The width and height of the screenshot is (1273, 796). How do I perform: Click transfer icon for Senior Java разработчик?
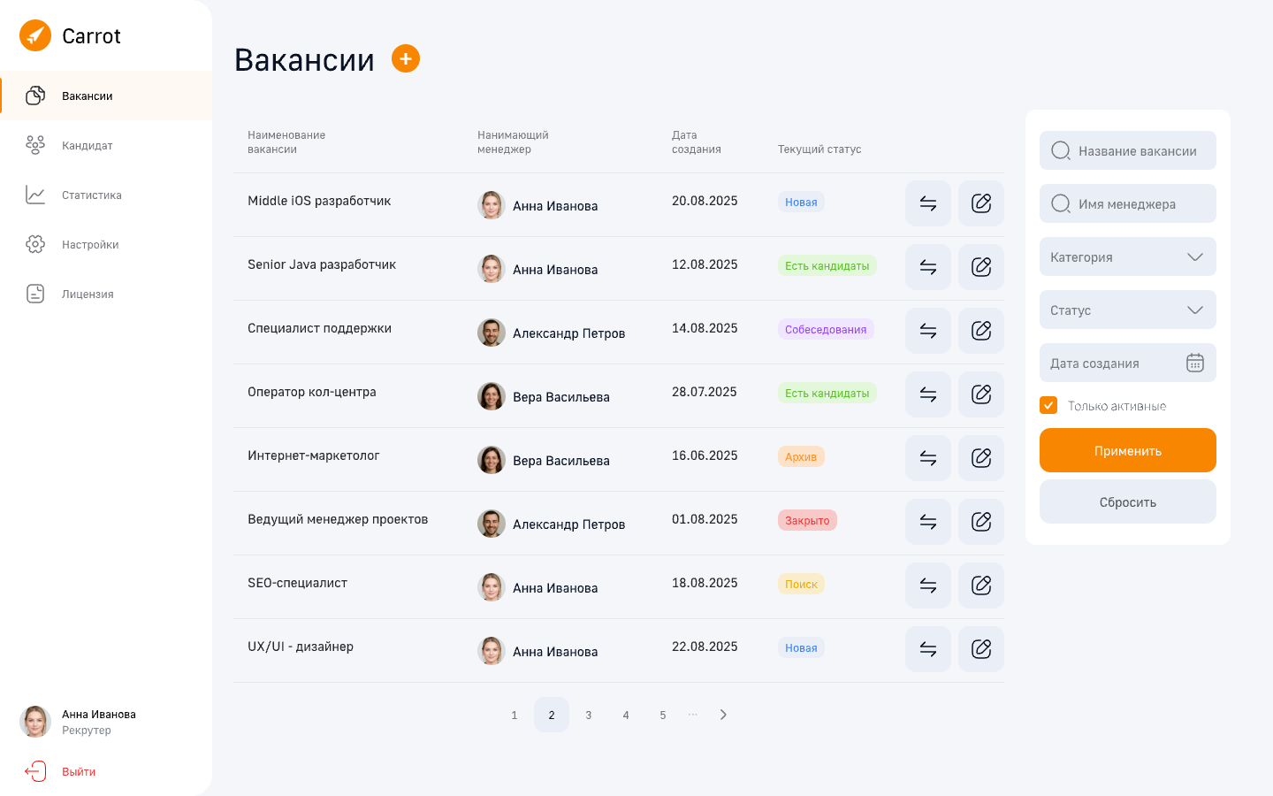pos(928,267)
